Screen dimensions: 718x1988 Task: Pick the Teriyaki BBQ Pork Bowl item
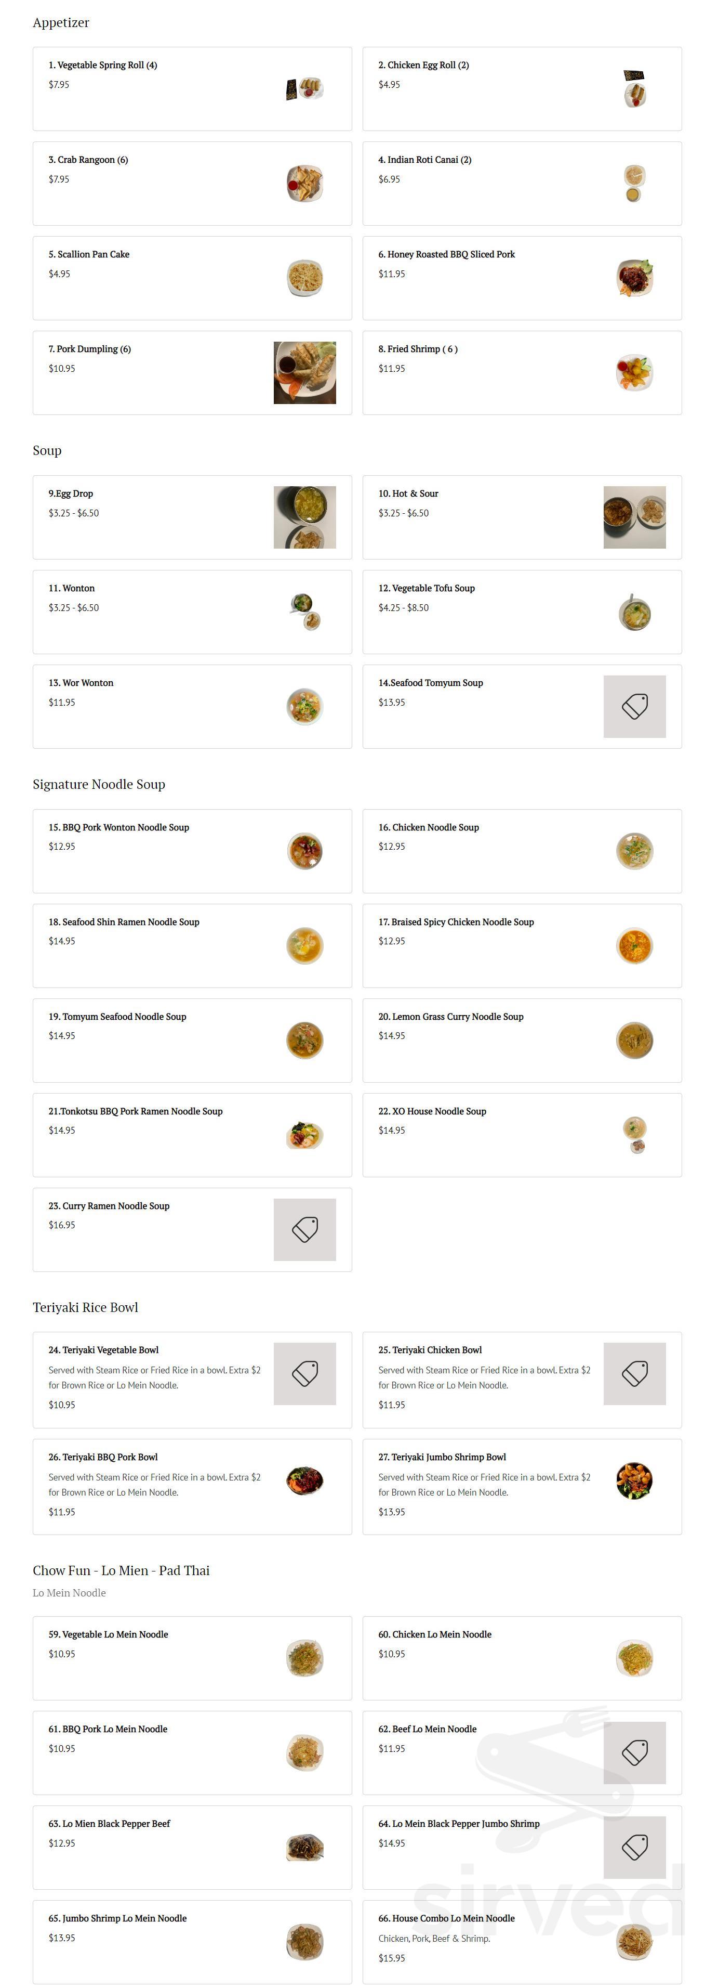(102, 1457)
